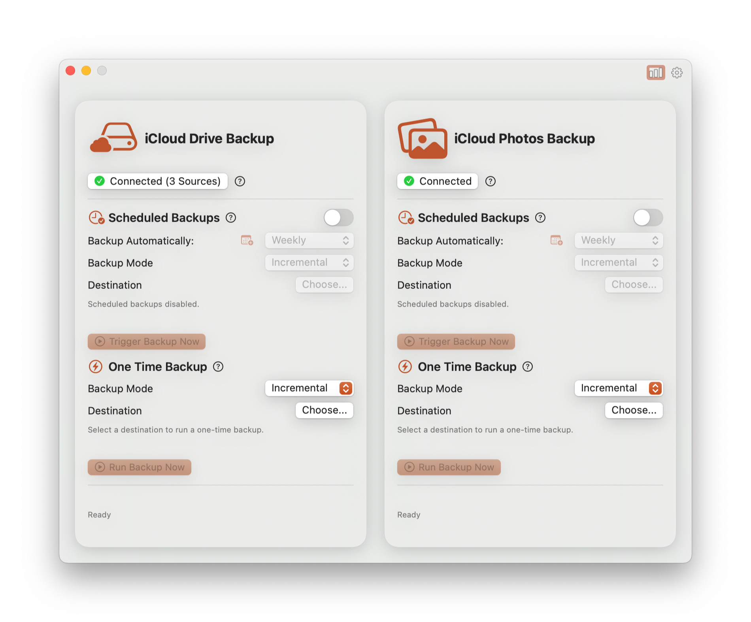Click Run Backup Now in Photos panel

point(449,467)
